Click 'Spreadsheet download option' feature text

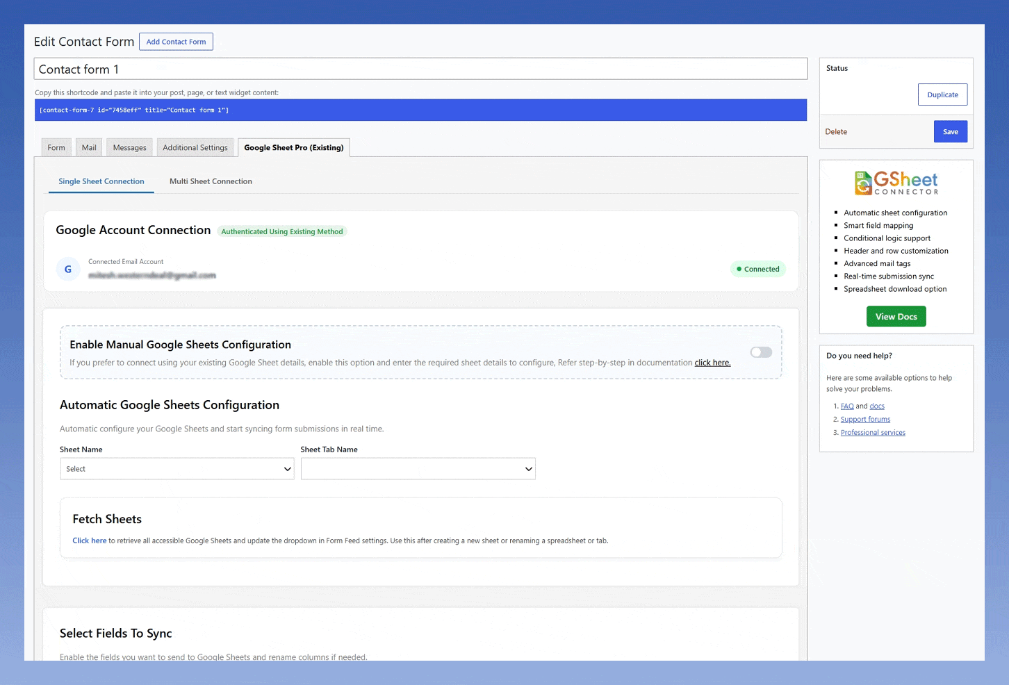(895, 289)
